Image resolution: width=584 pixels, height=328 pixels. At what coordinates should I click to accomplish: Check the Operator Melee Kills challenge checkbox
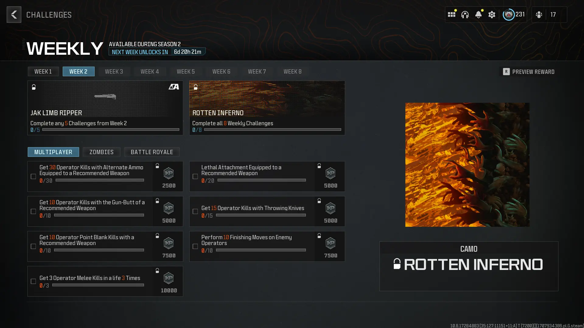[33, 281]
